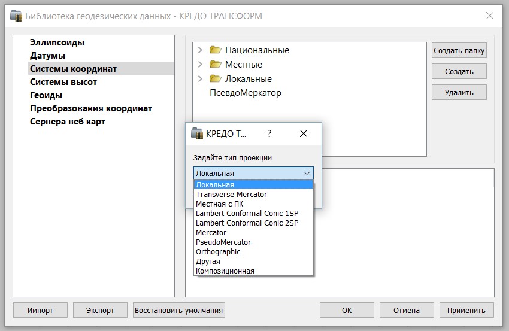Confirm with the OK button
509x331 pixels.
coord(347,310)
